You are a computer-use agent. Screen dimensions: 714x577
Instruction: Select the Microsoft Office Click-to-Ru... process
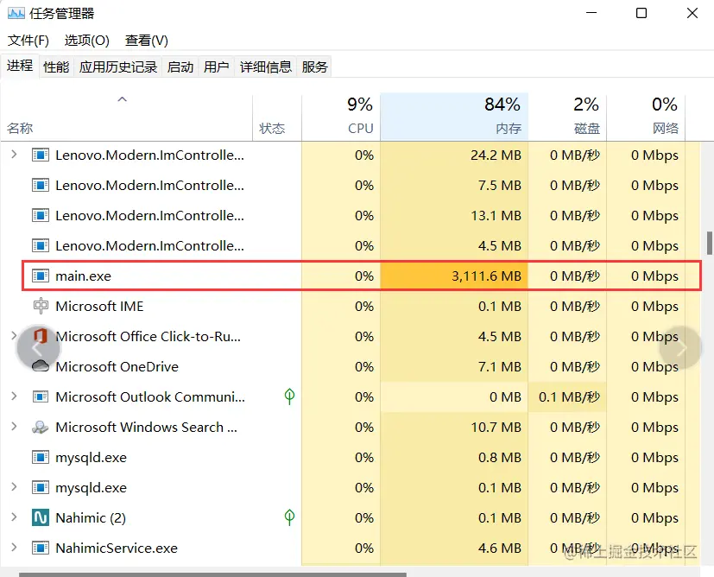[x=148, y=337]
